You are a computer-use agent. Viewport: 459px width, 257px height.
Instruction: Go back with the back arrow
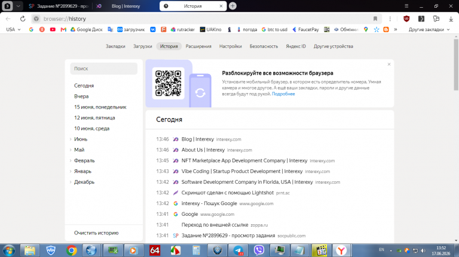[8, 18]
